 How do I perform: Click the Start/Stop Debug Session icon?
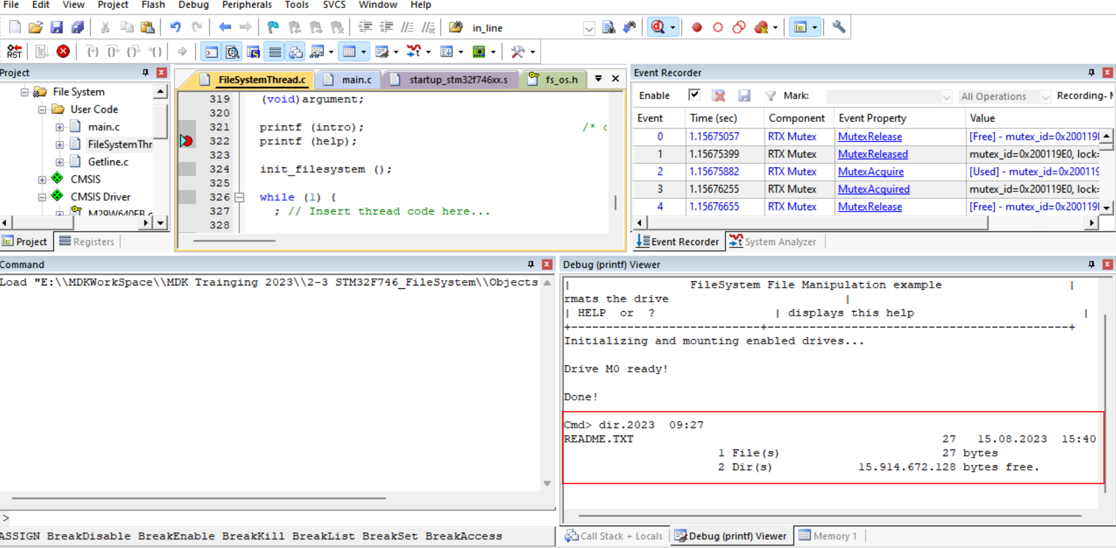658,27
